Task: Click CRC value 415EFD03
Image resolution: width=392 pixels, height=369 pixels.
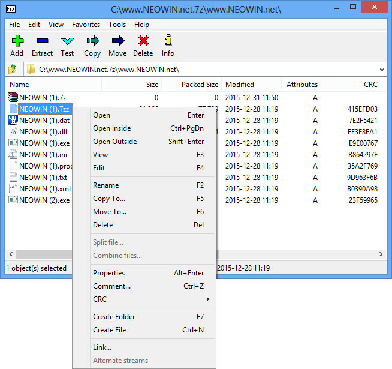Action: click(362, 109)
